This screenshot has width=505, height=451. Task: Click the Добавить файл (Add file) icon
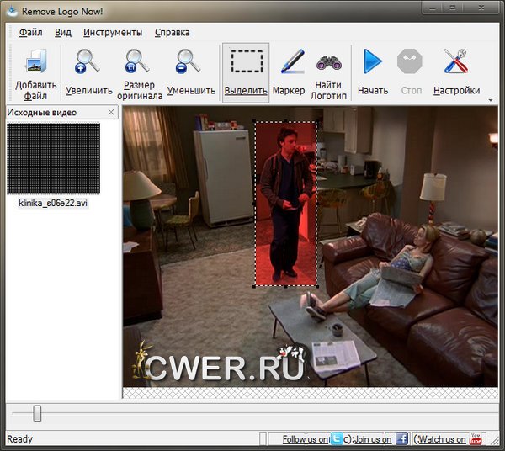coord(35,64)
